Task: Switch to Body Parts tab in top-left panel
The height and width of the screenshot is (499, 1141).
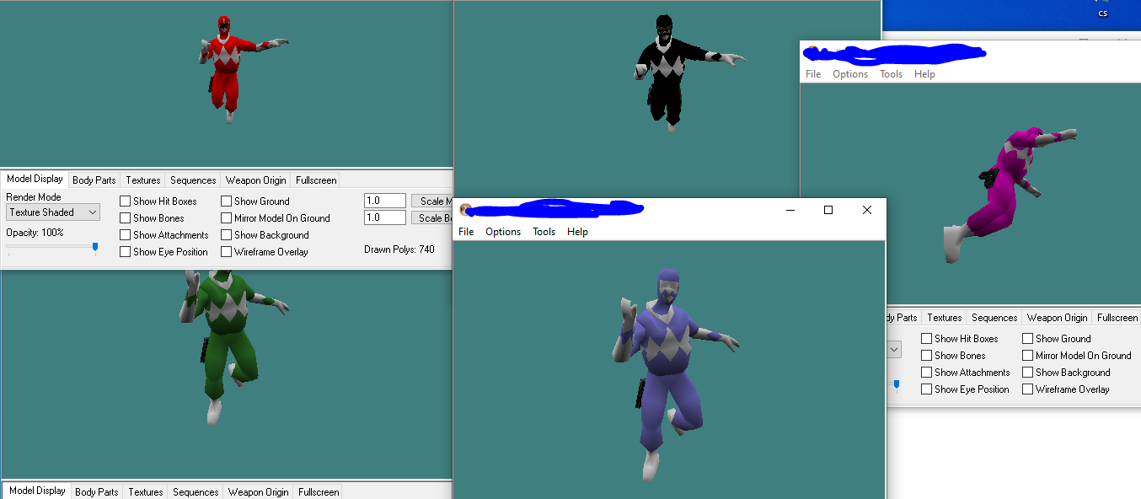Action: coord(94,180)
